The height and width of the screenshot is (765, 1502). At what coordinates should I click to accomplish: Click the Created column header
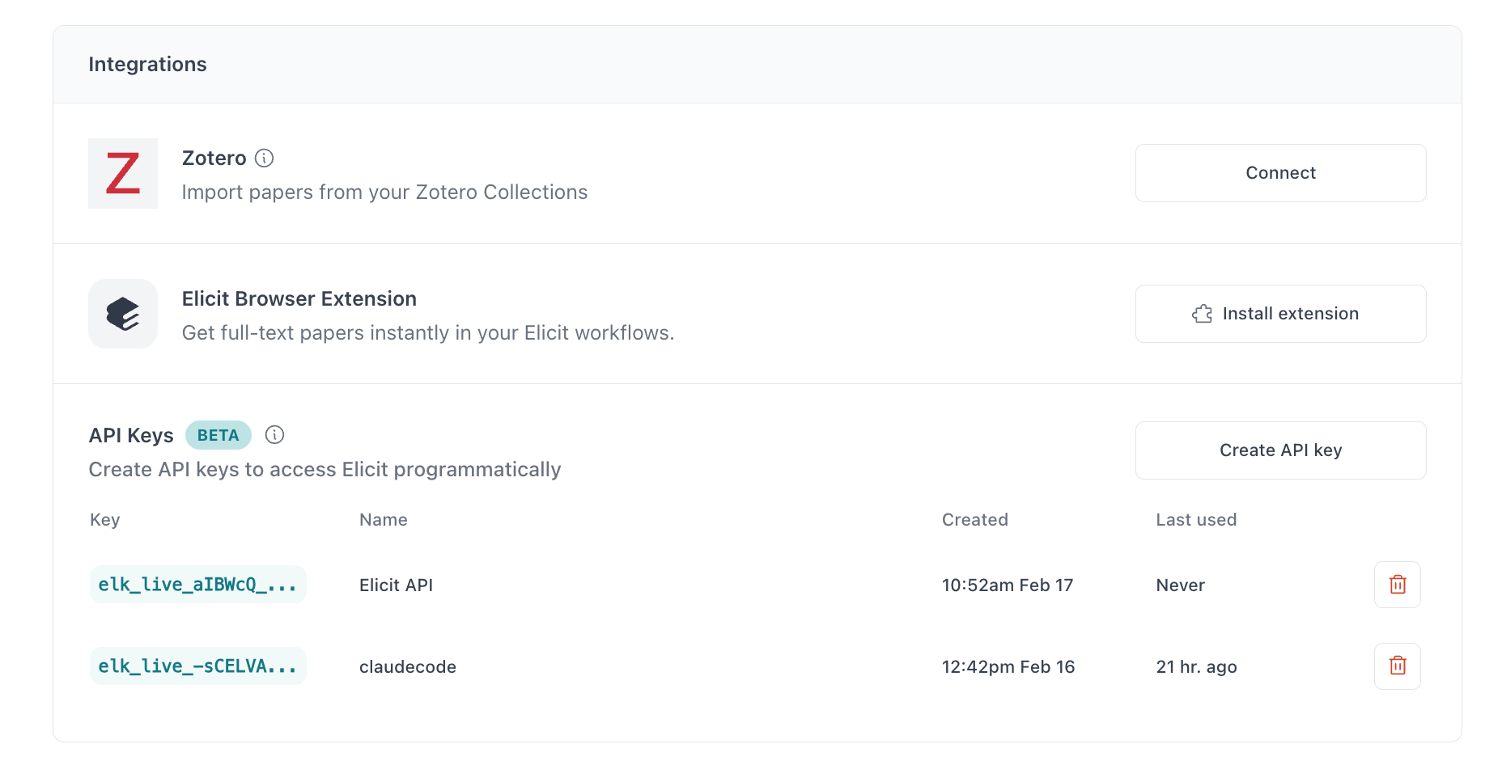(974, 520)
